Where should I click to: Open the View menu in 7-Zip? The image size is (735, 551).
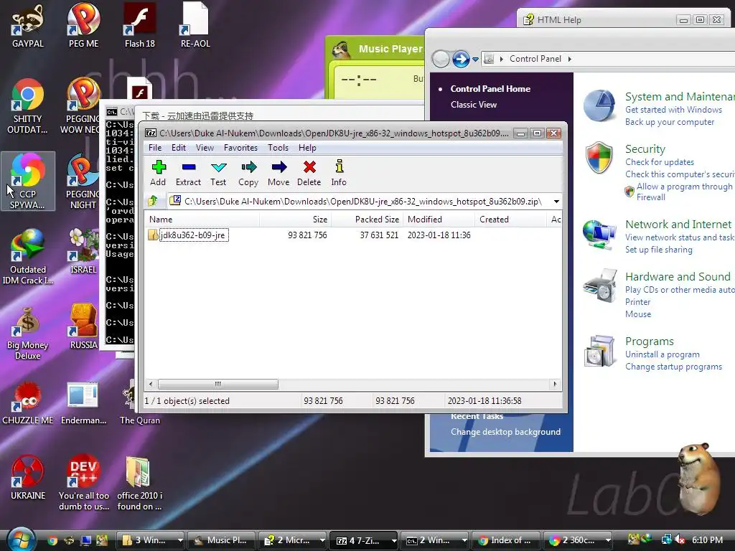(205, 148)
